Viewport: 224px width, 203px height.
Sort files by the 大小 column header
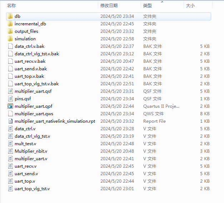[x=190, y=6]
